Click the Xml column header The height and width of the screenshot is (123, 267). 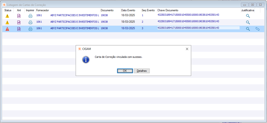(19, 10)
